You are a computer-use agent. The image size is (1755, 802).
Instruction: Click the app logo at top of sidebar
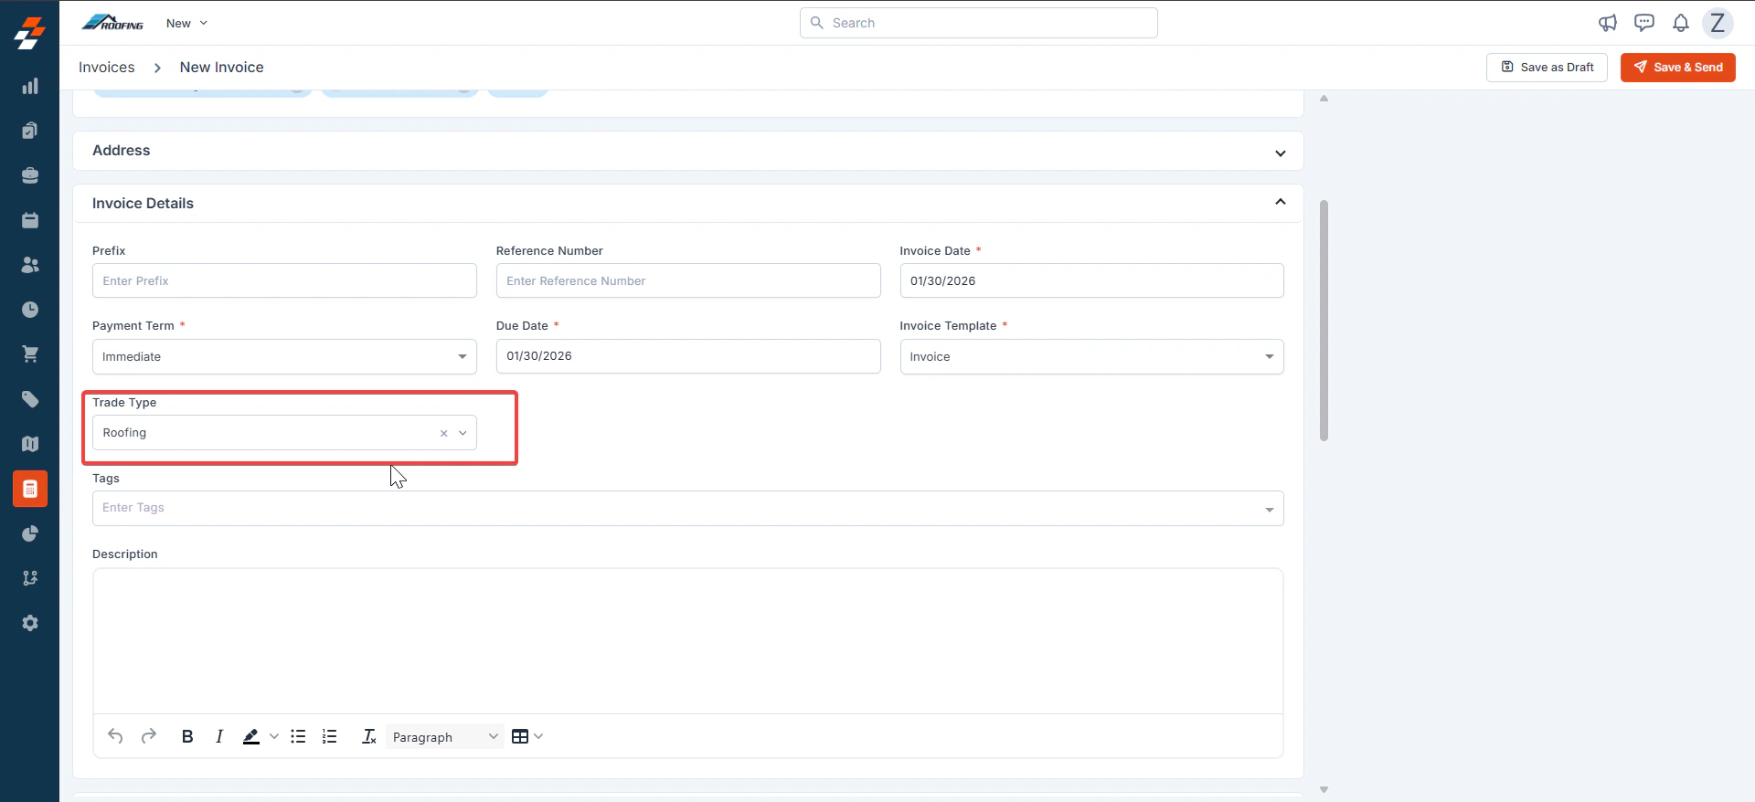(x=29, y=33)
